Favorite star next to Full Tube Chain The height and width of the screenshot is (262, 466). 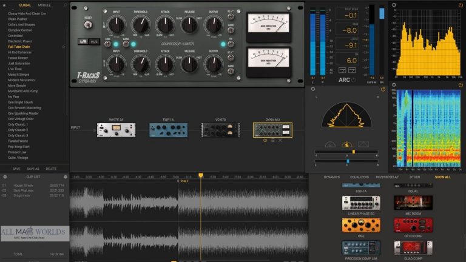coord(63,47)
